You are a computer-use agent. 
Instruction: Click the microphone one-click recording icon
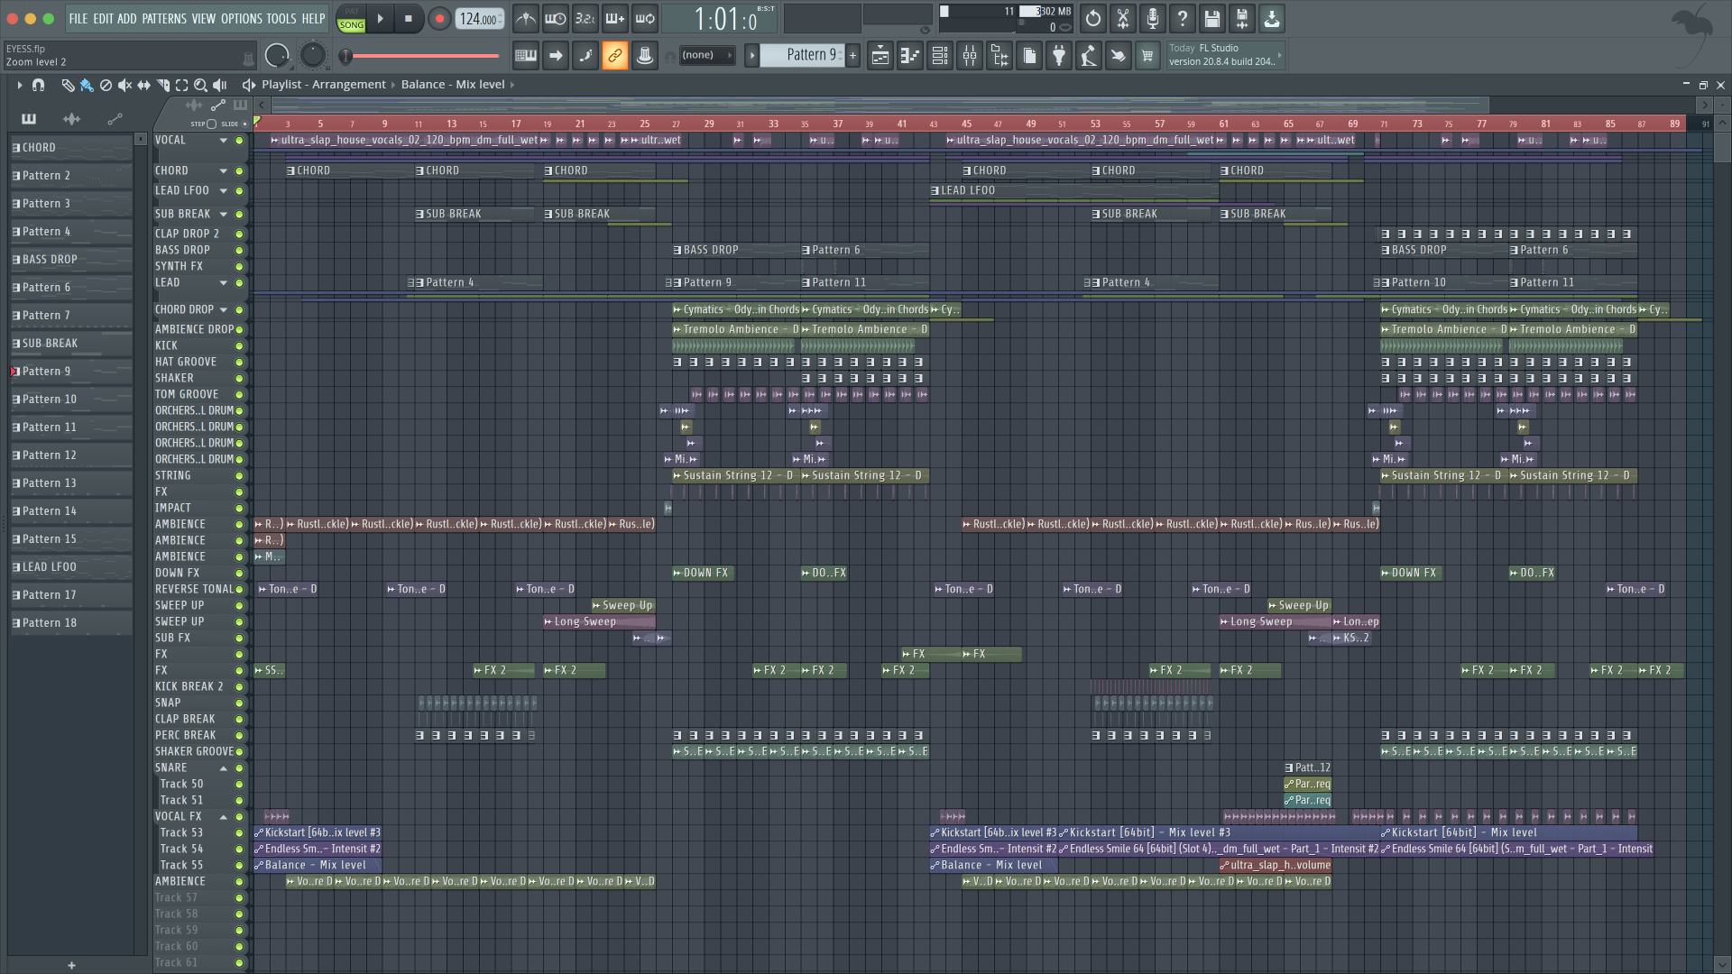pos(1153,19)
